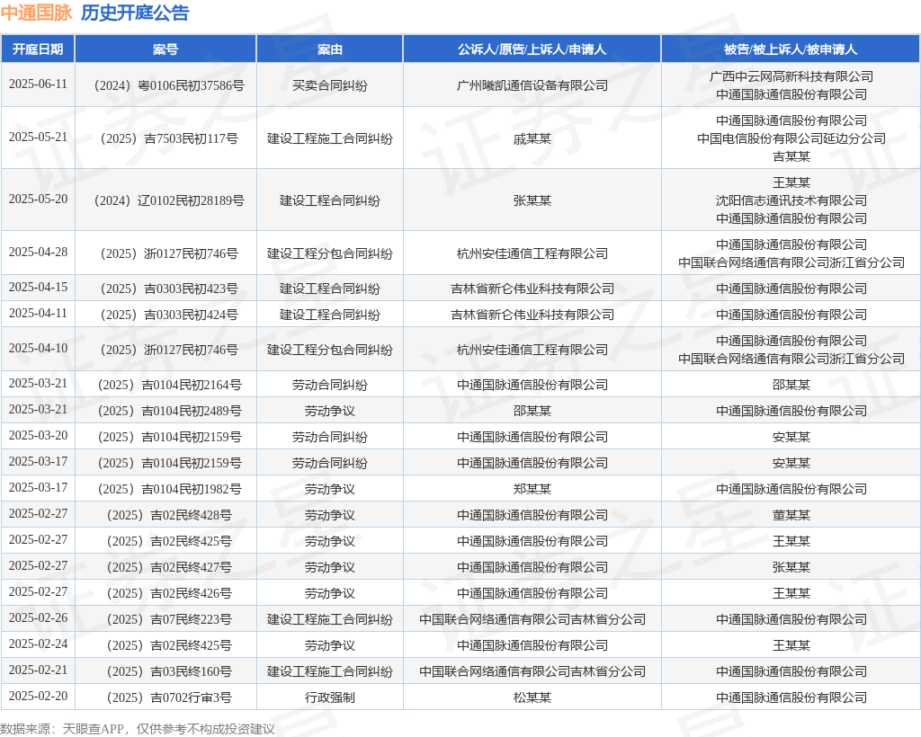Select date cell 2025-02-26
This screenshot has height=737, width=921.
[38, 617]
